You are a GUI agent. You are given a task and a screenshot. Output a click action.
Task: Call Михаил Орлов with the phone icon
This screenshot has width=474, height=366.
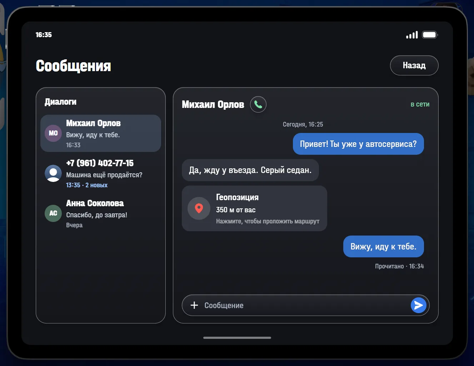(x=258, y=104)
